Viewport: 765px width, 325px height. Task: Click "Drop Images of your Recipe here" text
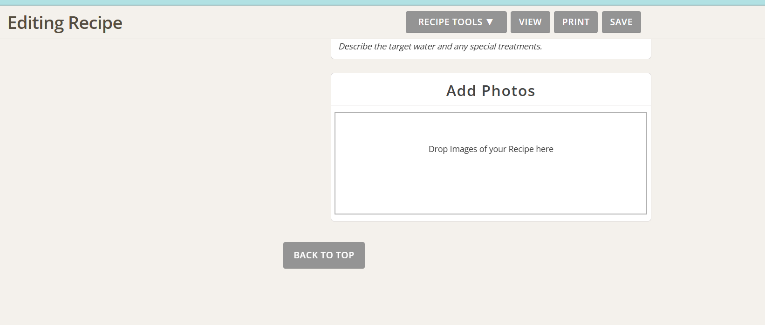491,149
